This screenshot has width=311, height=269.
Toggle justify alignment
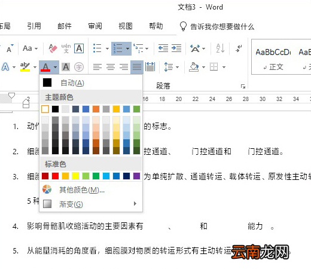tap(137, 67)
